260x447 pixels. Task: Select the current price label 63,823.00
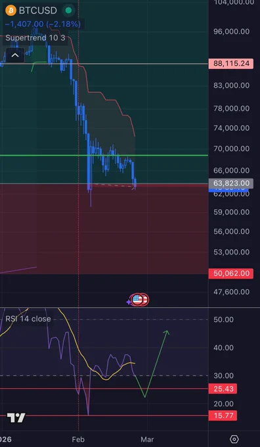(x=231, y=183)
